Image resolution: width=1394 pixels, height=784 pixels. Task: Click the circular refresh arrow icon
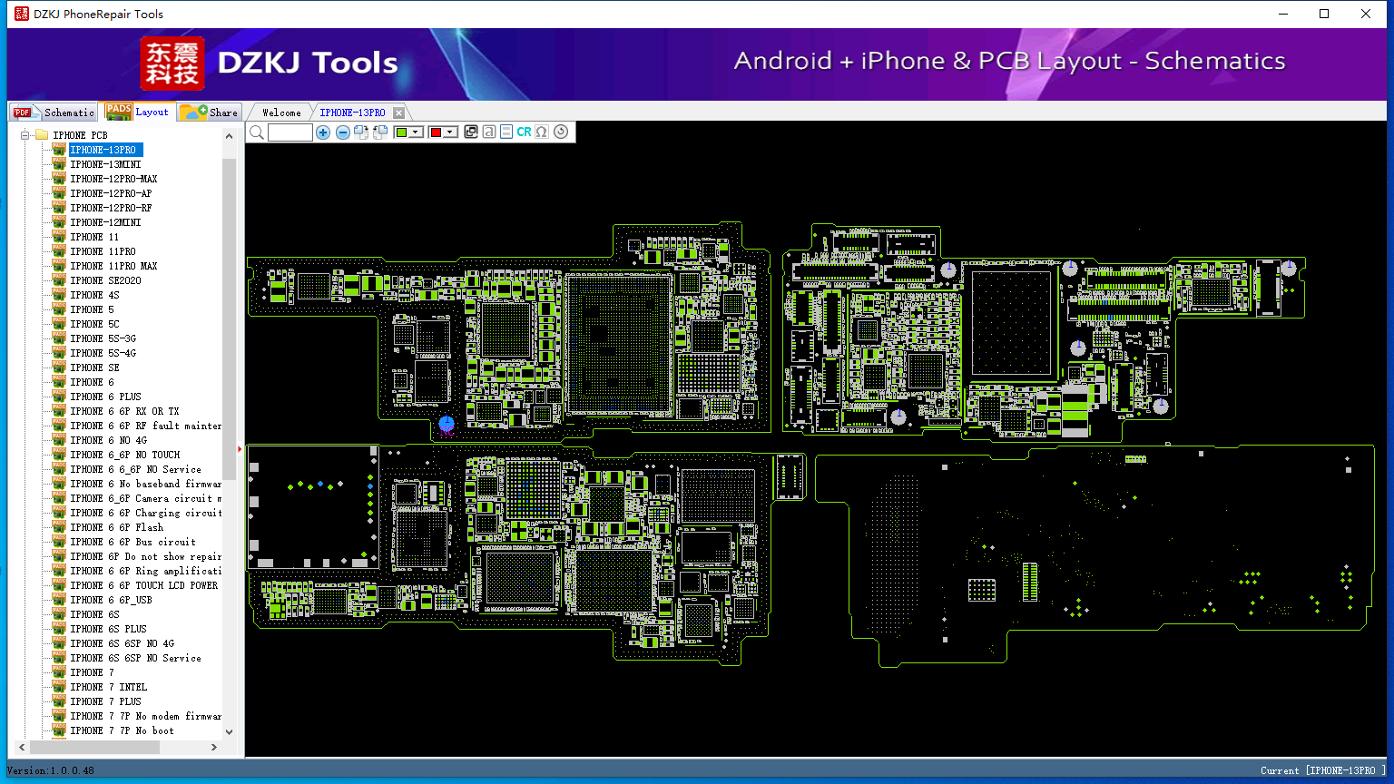tap(561, 132)
